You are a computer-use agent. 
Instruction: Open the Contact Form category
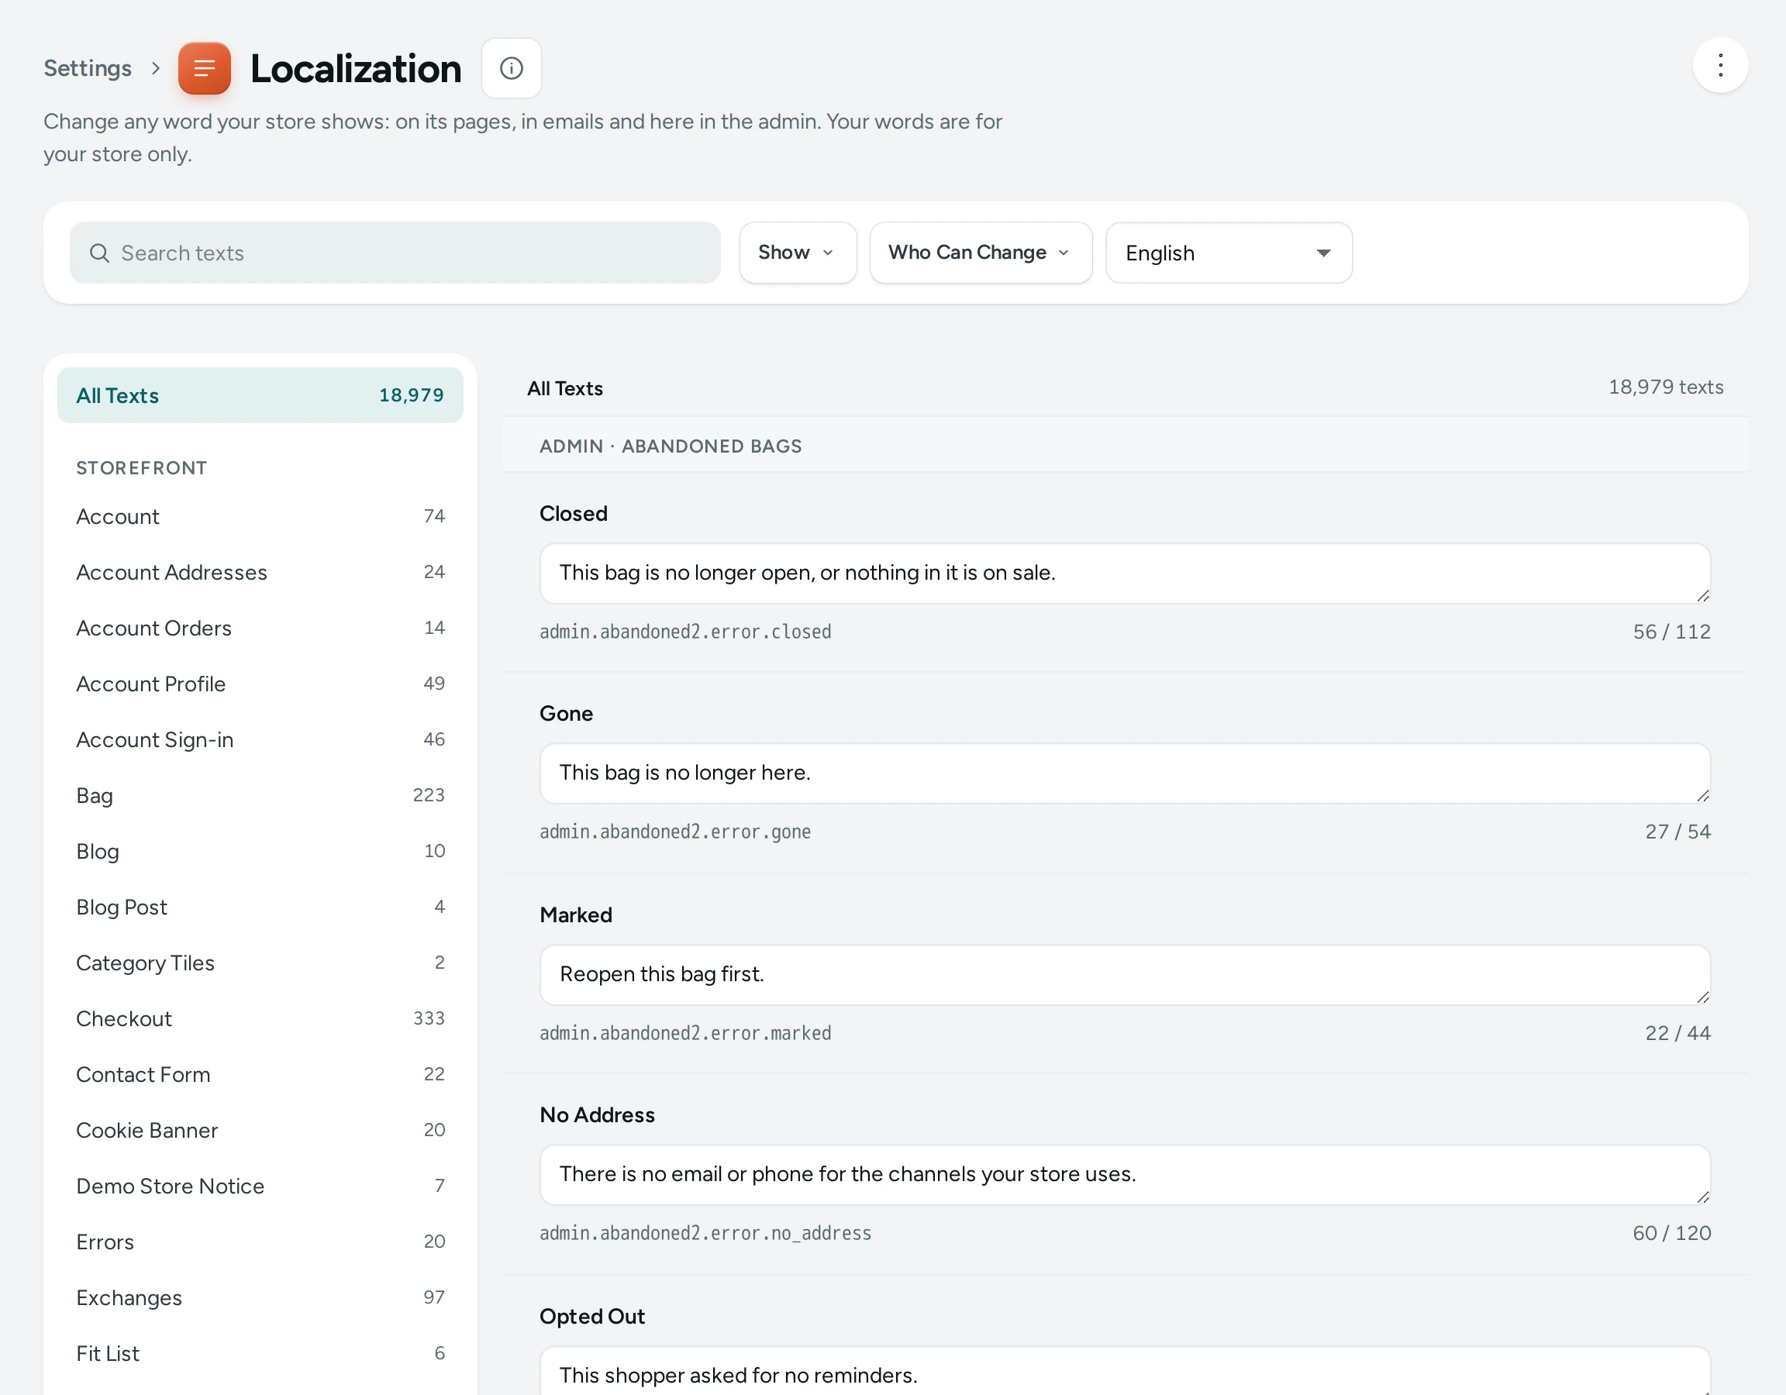(260, 1074)
